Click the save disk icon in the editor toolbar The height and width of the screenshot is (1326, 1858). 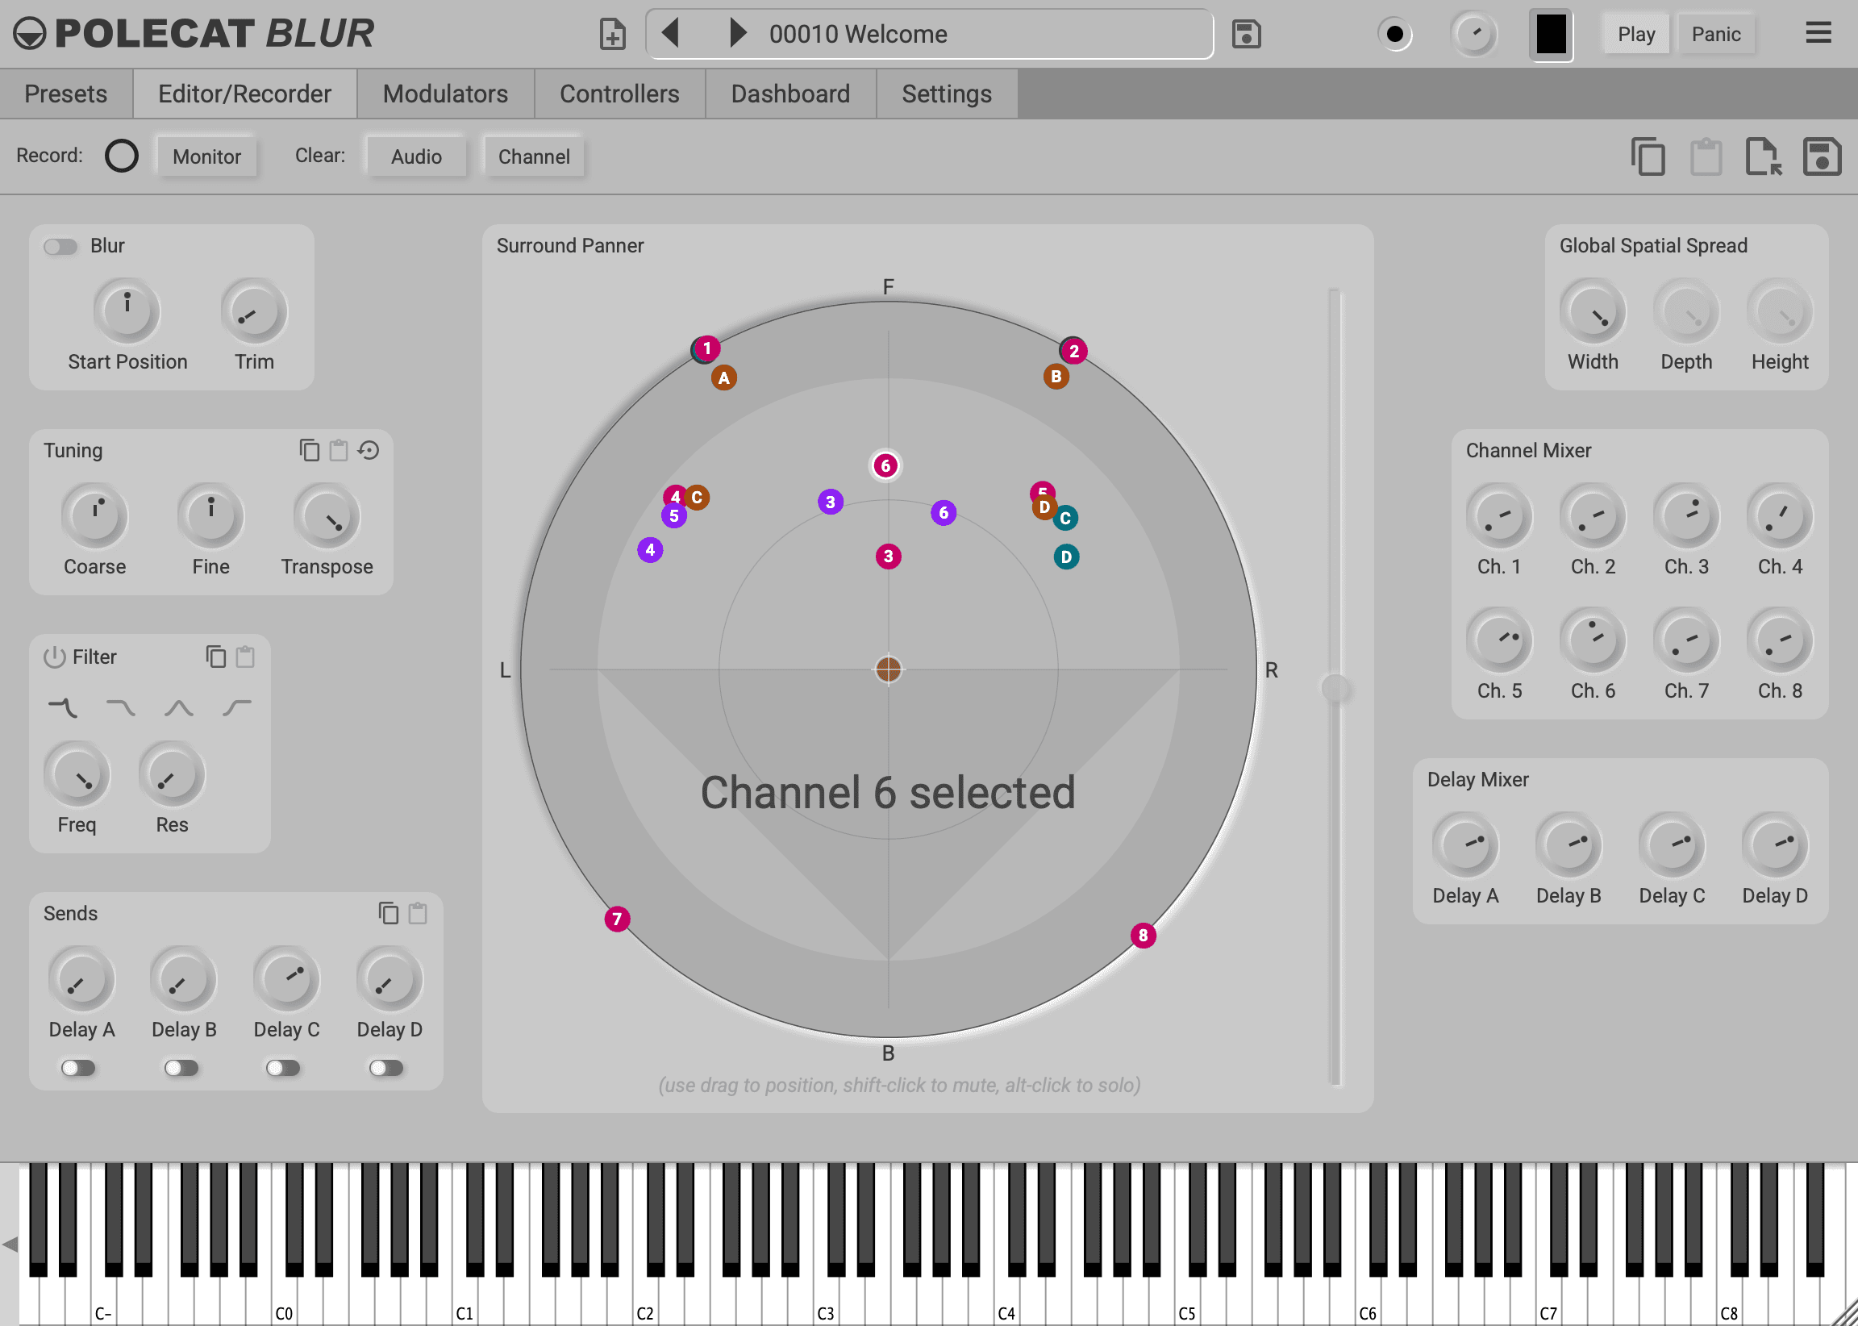point(1822,156)
